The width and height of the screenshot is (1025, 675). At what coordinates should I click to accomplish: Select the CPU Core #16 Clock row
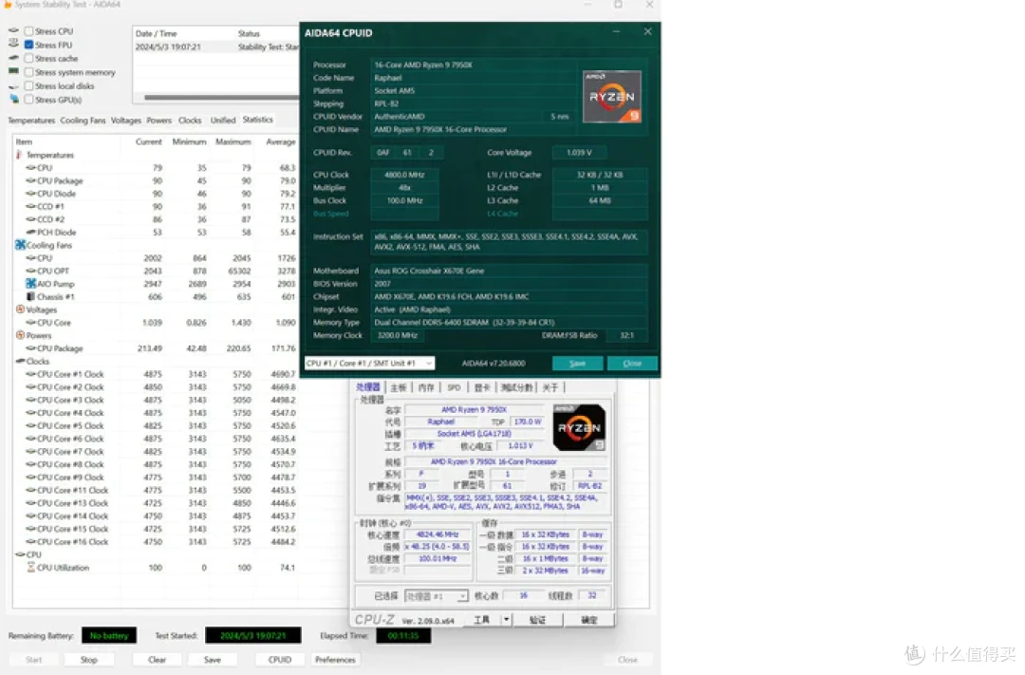tap(156, 541)
